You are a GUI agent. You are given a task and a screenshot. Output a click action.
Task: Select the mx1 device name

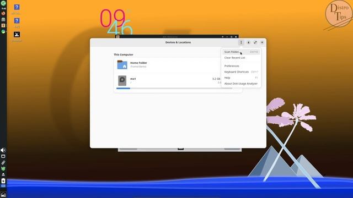(x=133, y=79)
